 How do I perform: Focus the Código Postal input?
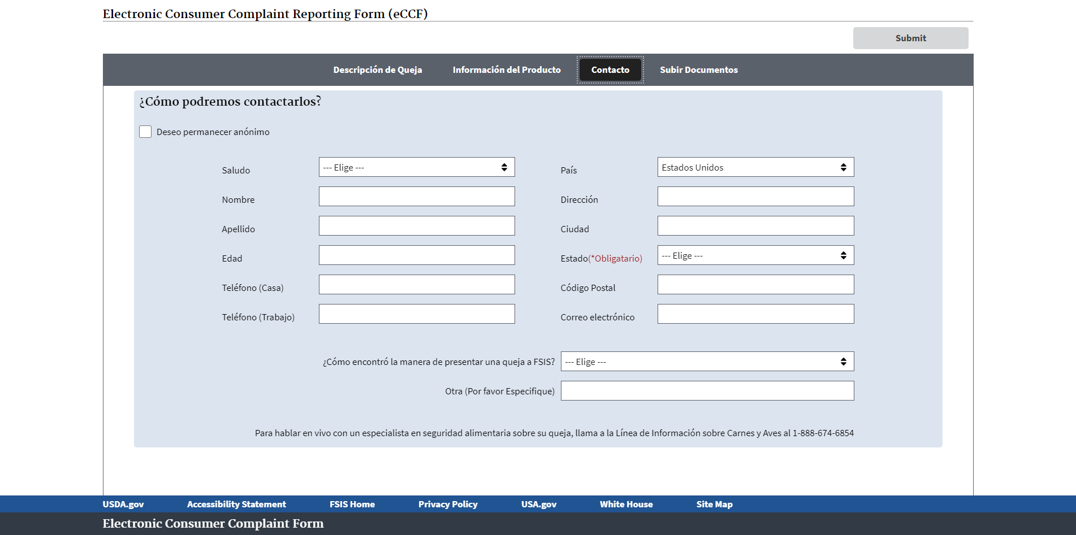click(x=755, y=285)
